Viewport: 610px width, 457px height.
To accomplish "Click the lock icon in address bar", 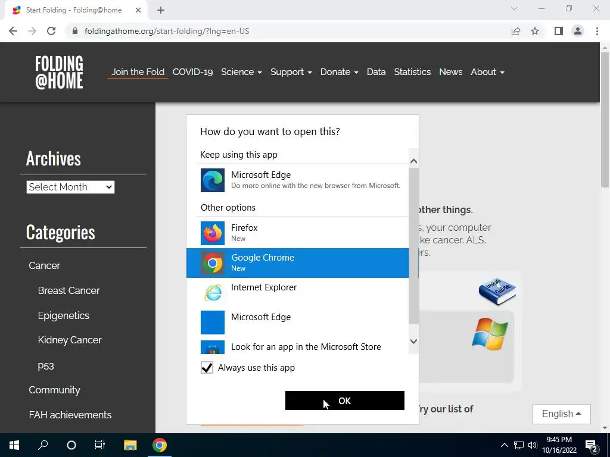I will (x=75, y=31).
